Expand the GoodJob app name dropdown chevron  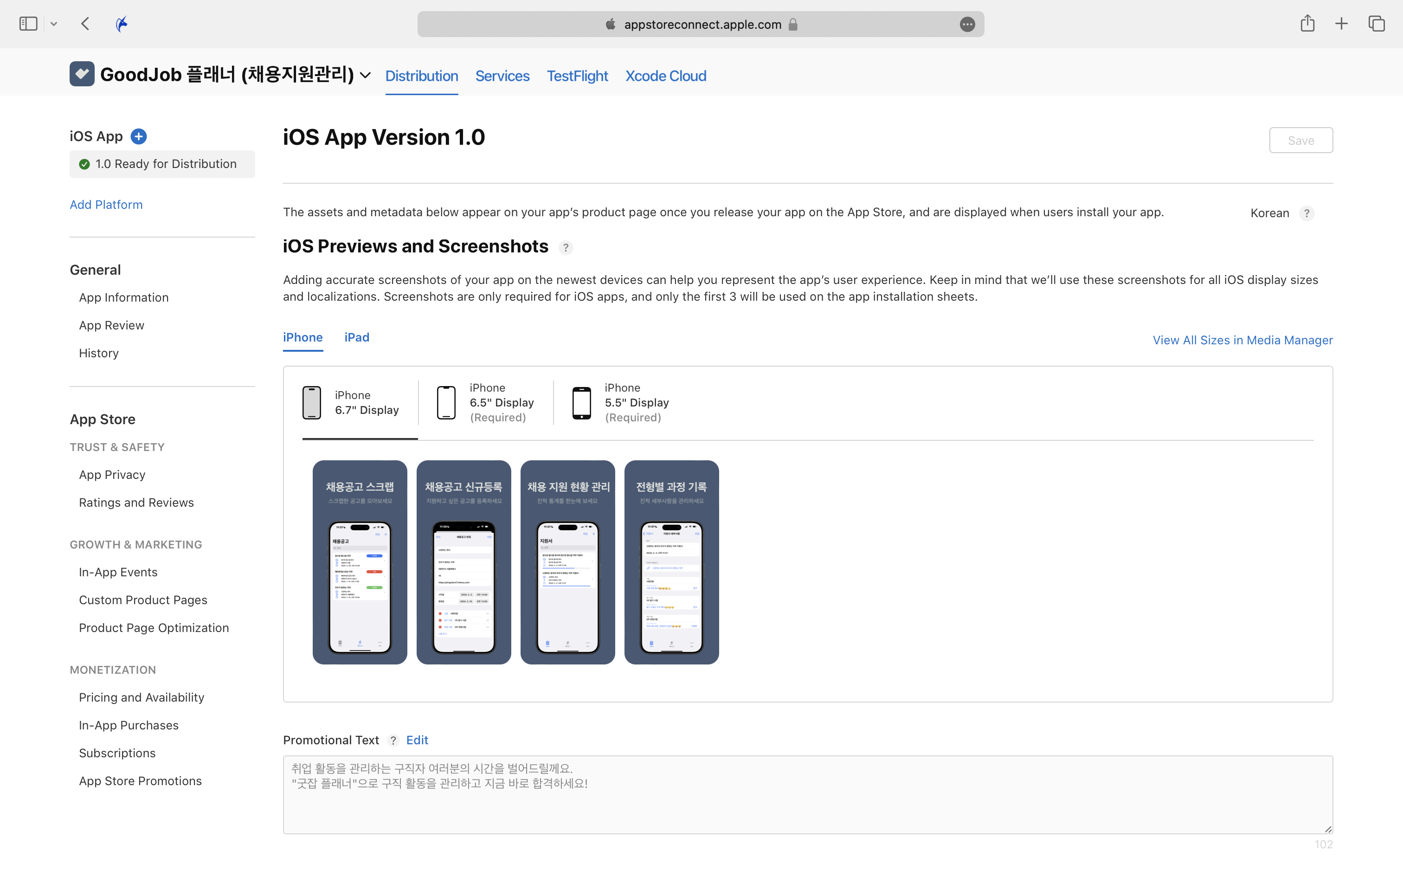click(365, 75)
